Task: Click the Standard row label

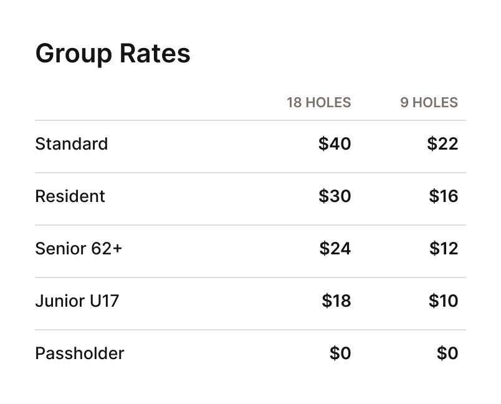Action: (72, 144)
